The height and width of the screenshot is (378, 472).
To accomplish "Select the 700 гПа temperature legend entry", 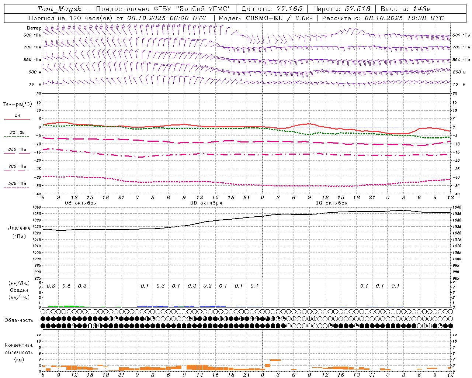I will click(17, 166).
